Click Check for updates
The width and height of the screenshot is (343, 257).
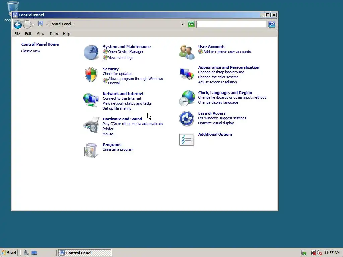[117, 74]
